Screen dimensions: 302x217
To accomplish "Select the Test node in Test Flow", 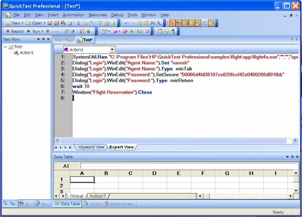I will pos(18,47).
